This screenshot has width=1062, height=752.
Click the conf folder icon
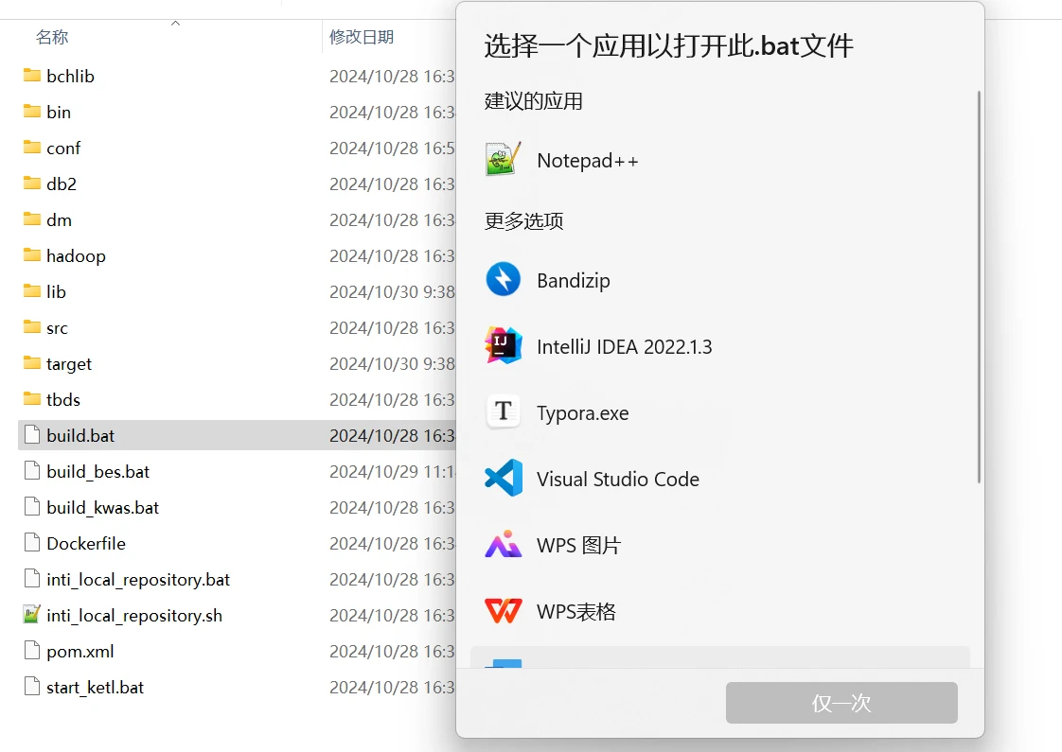32,147
